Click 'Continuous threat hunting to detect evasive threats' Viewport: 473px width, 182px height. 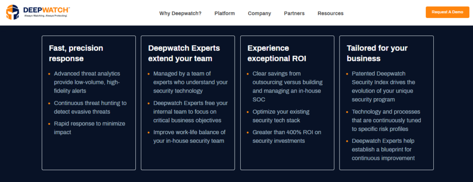(x=90, y=107)
